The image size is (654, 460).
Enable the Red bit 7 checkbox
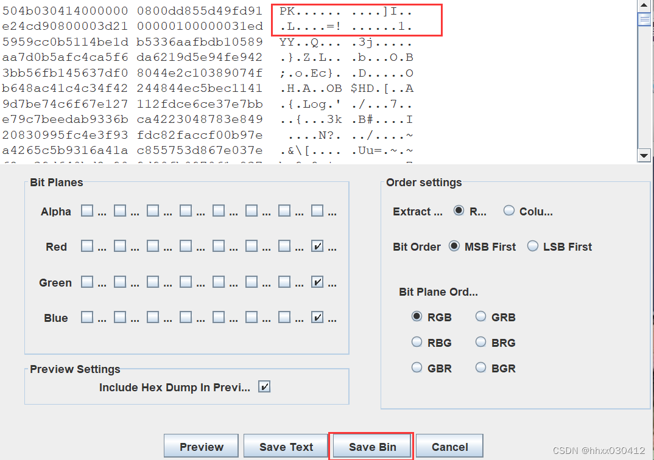point(87,246)
